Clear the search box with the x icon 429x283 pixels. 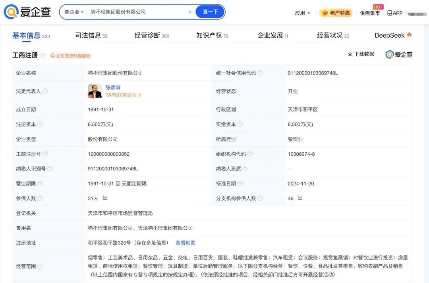click(x=190, y=12)
